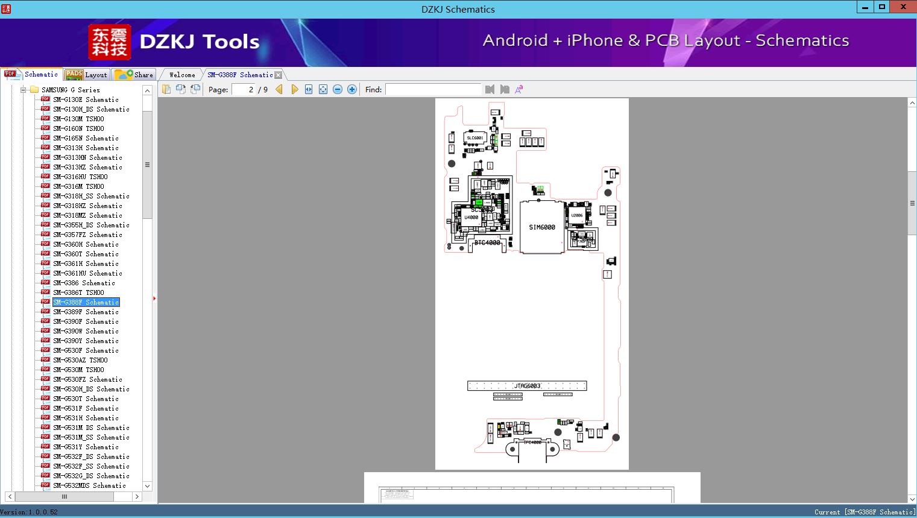Open SM-G360H Schematic entry
Image resolution: width=917 pixels, height=518 pixels.
click(86, 244)
